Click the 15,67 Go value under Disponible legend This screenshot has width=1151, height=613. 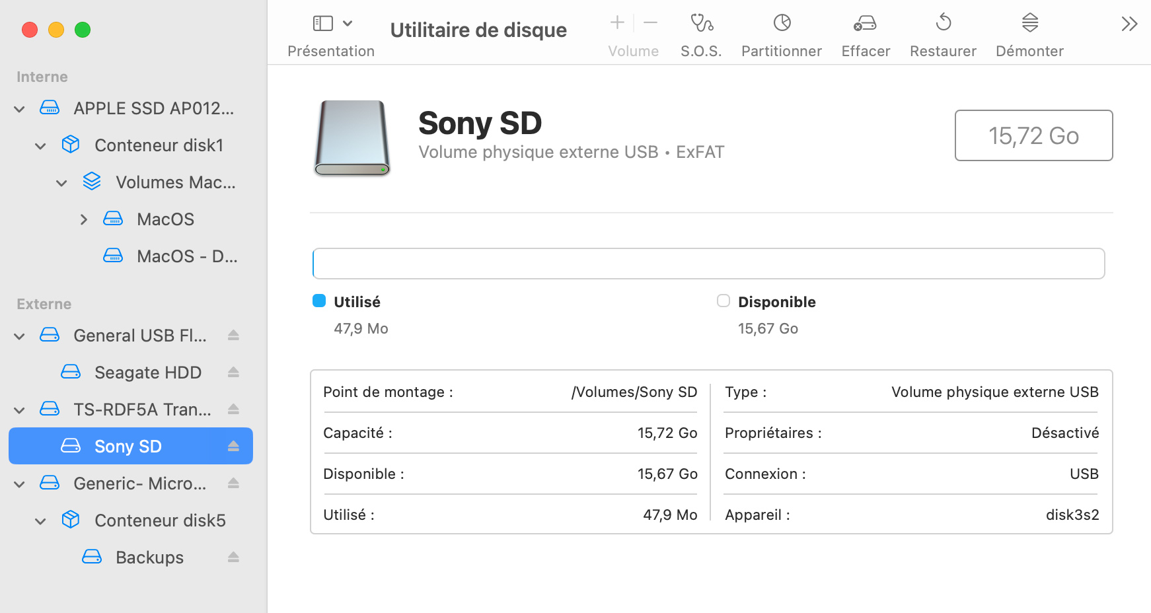[768, 328]
